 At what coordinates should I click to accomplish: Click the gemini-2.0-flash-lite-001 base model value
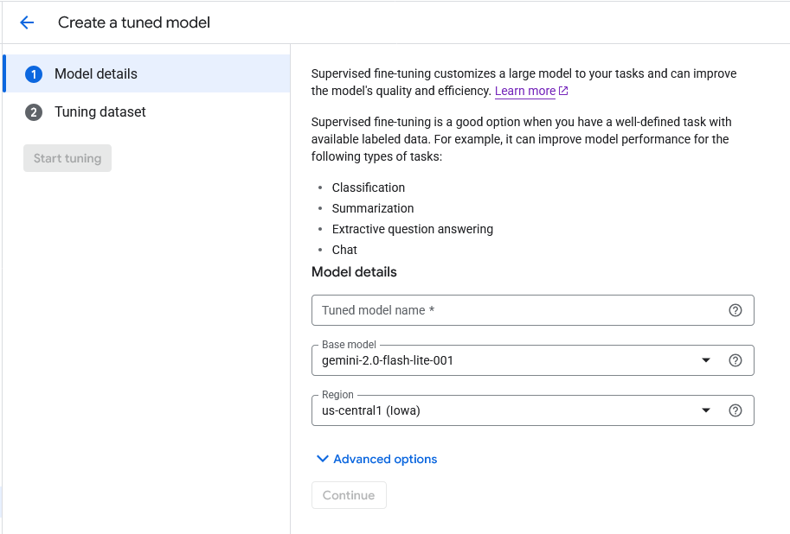[388, 360]
